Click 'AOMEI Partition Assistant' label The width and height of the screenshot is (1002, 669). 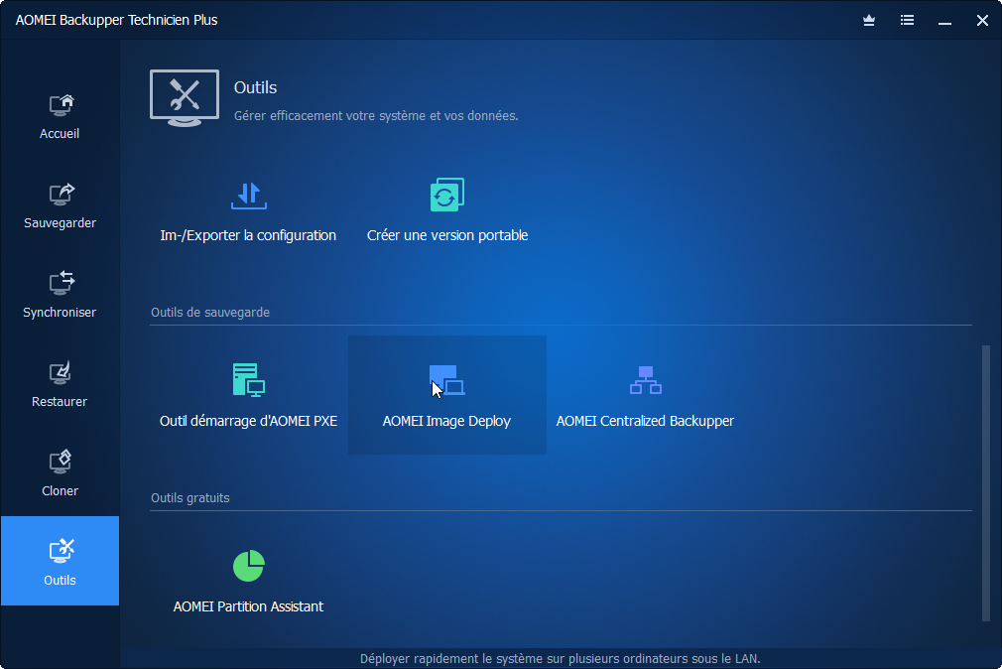pos(248,606)
